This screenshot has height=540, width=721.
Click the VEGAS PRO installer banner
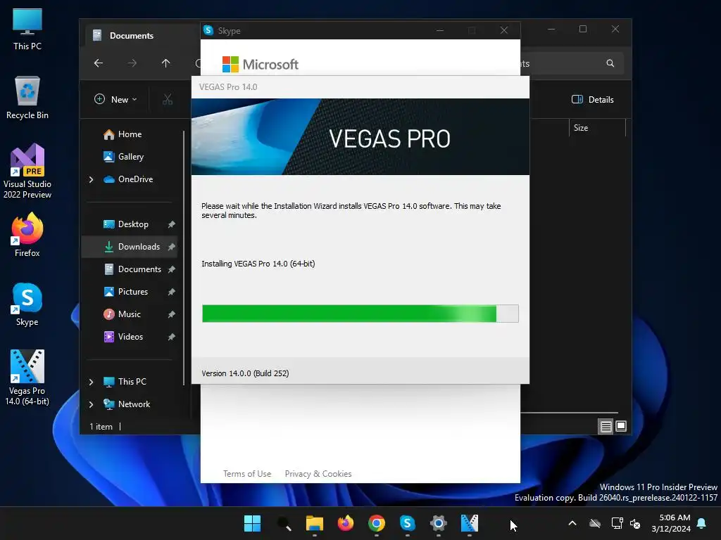(x=360, y=137)
